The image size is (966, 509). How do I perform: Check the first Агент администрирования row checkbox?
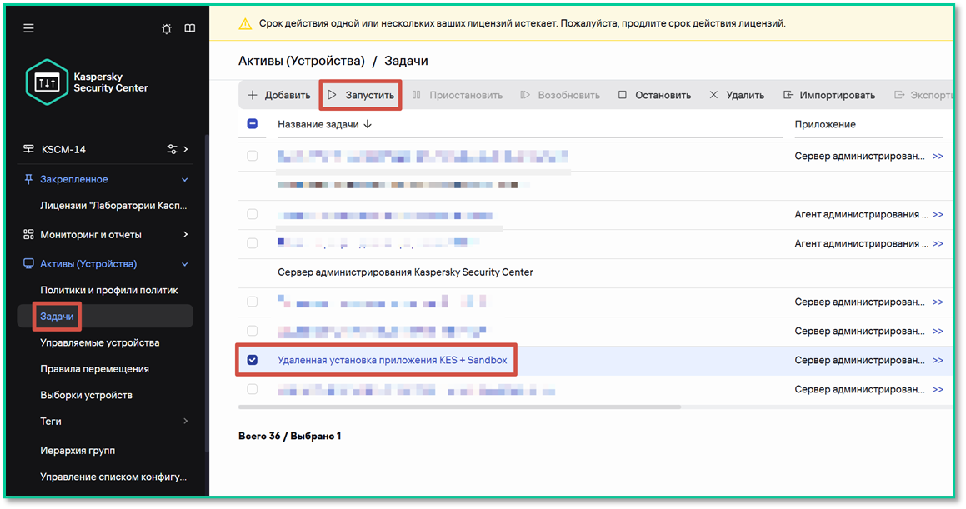(252, 214)
